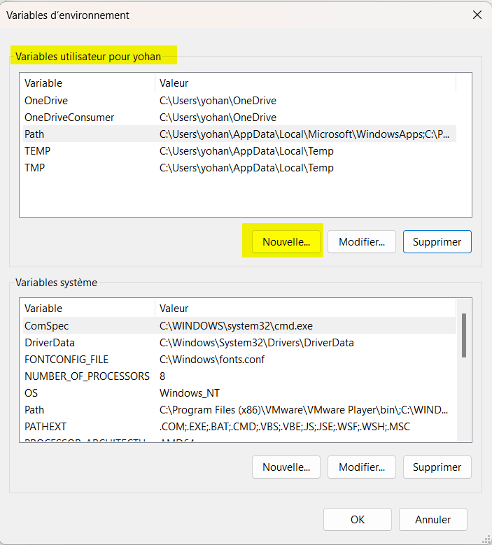
Task: Close the Variables d'environnement dialog
Action: click(x=477, y=15)
